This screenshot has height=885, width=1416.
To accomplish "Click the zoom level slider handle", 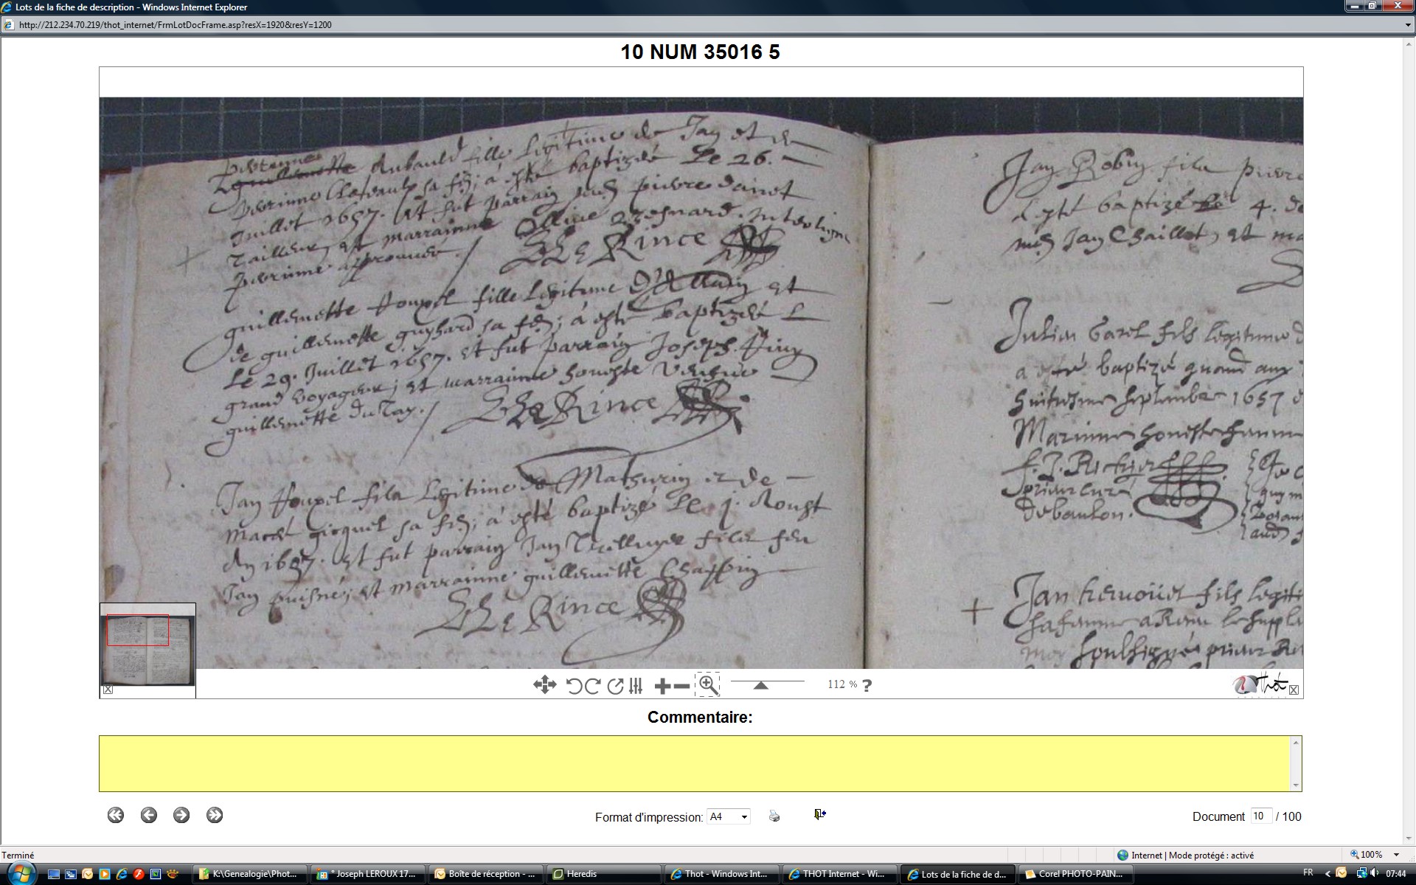I will click(760, 686).
